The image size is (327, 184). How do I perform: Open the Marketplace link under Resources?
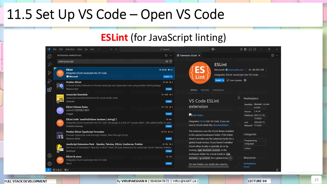point(250,164)
